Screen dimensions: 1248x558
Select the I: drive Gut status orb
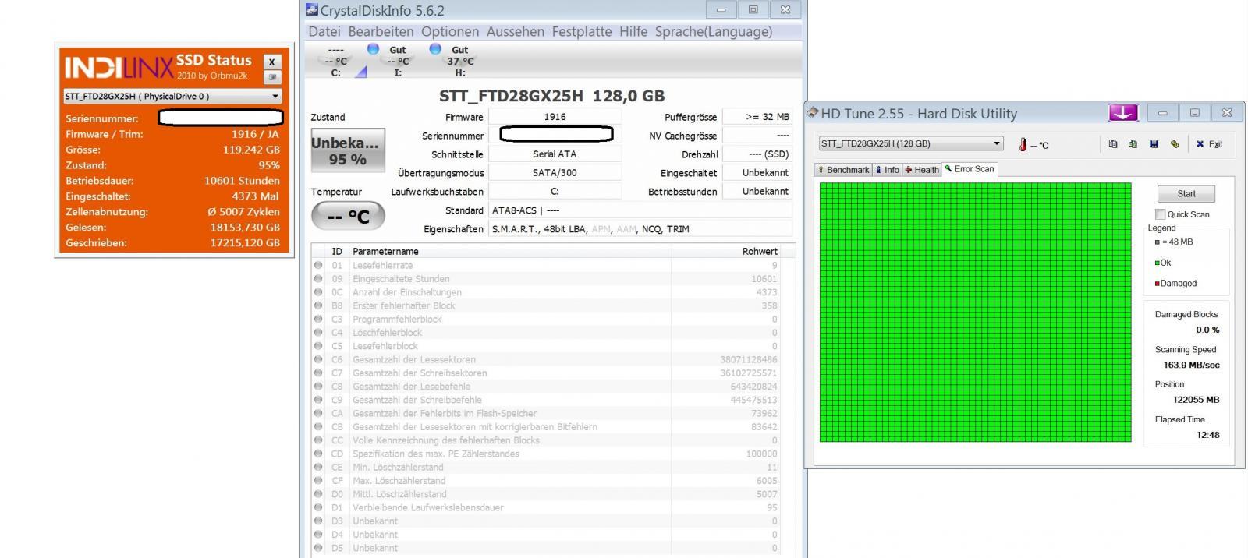tap(373, 49)
